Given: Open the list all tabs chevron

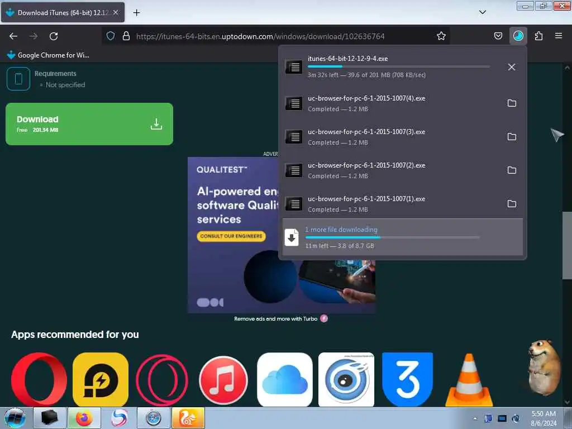Looking at the screenshot, I should (482, 12).
